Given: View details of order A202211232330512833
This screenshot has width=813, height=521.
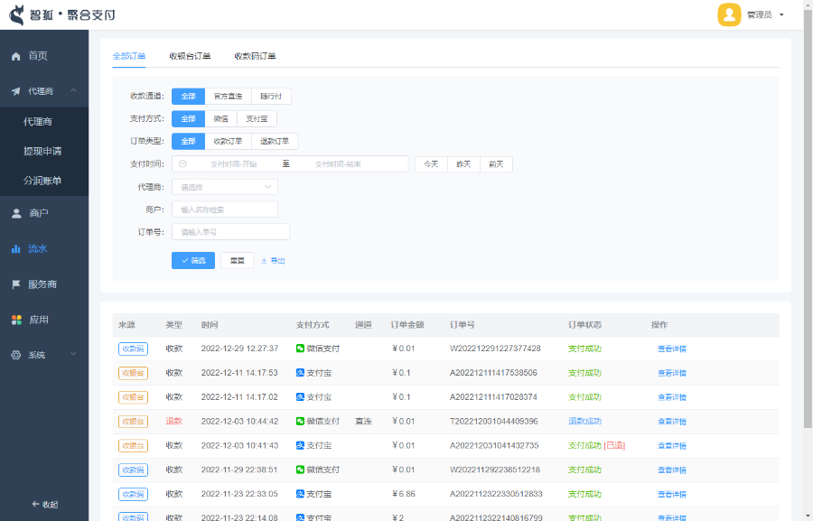Looking at the screenshot, I should click(672, 495).
